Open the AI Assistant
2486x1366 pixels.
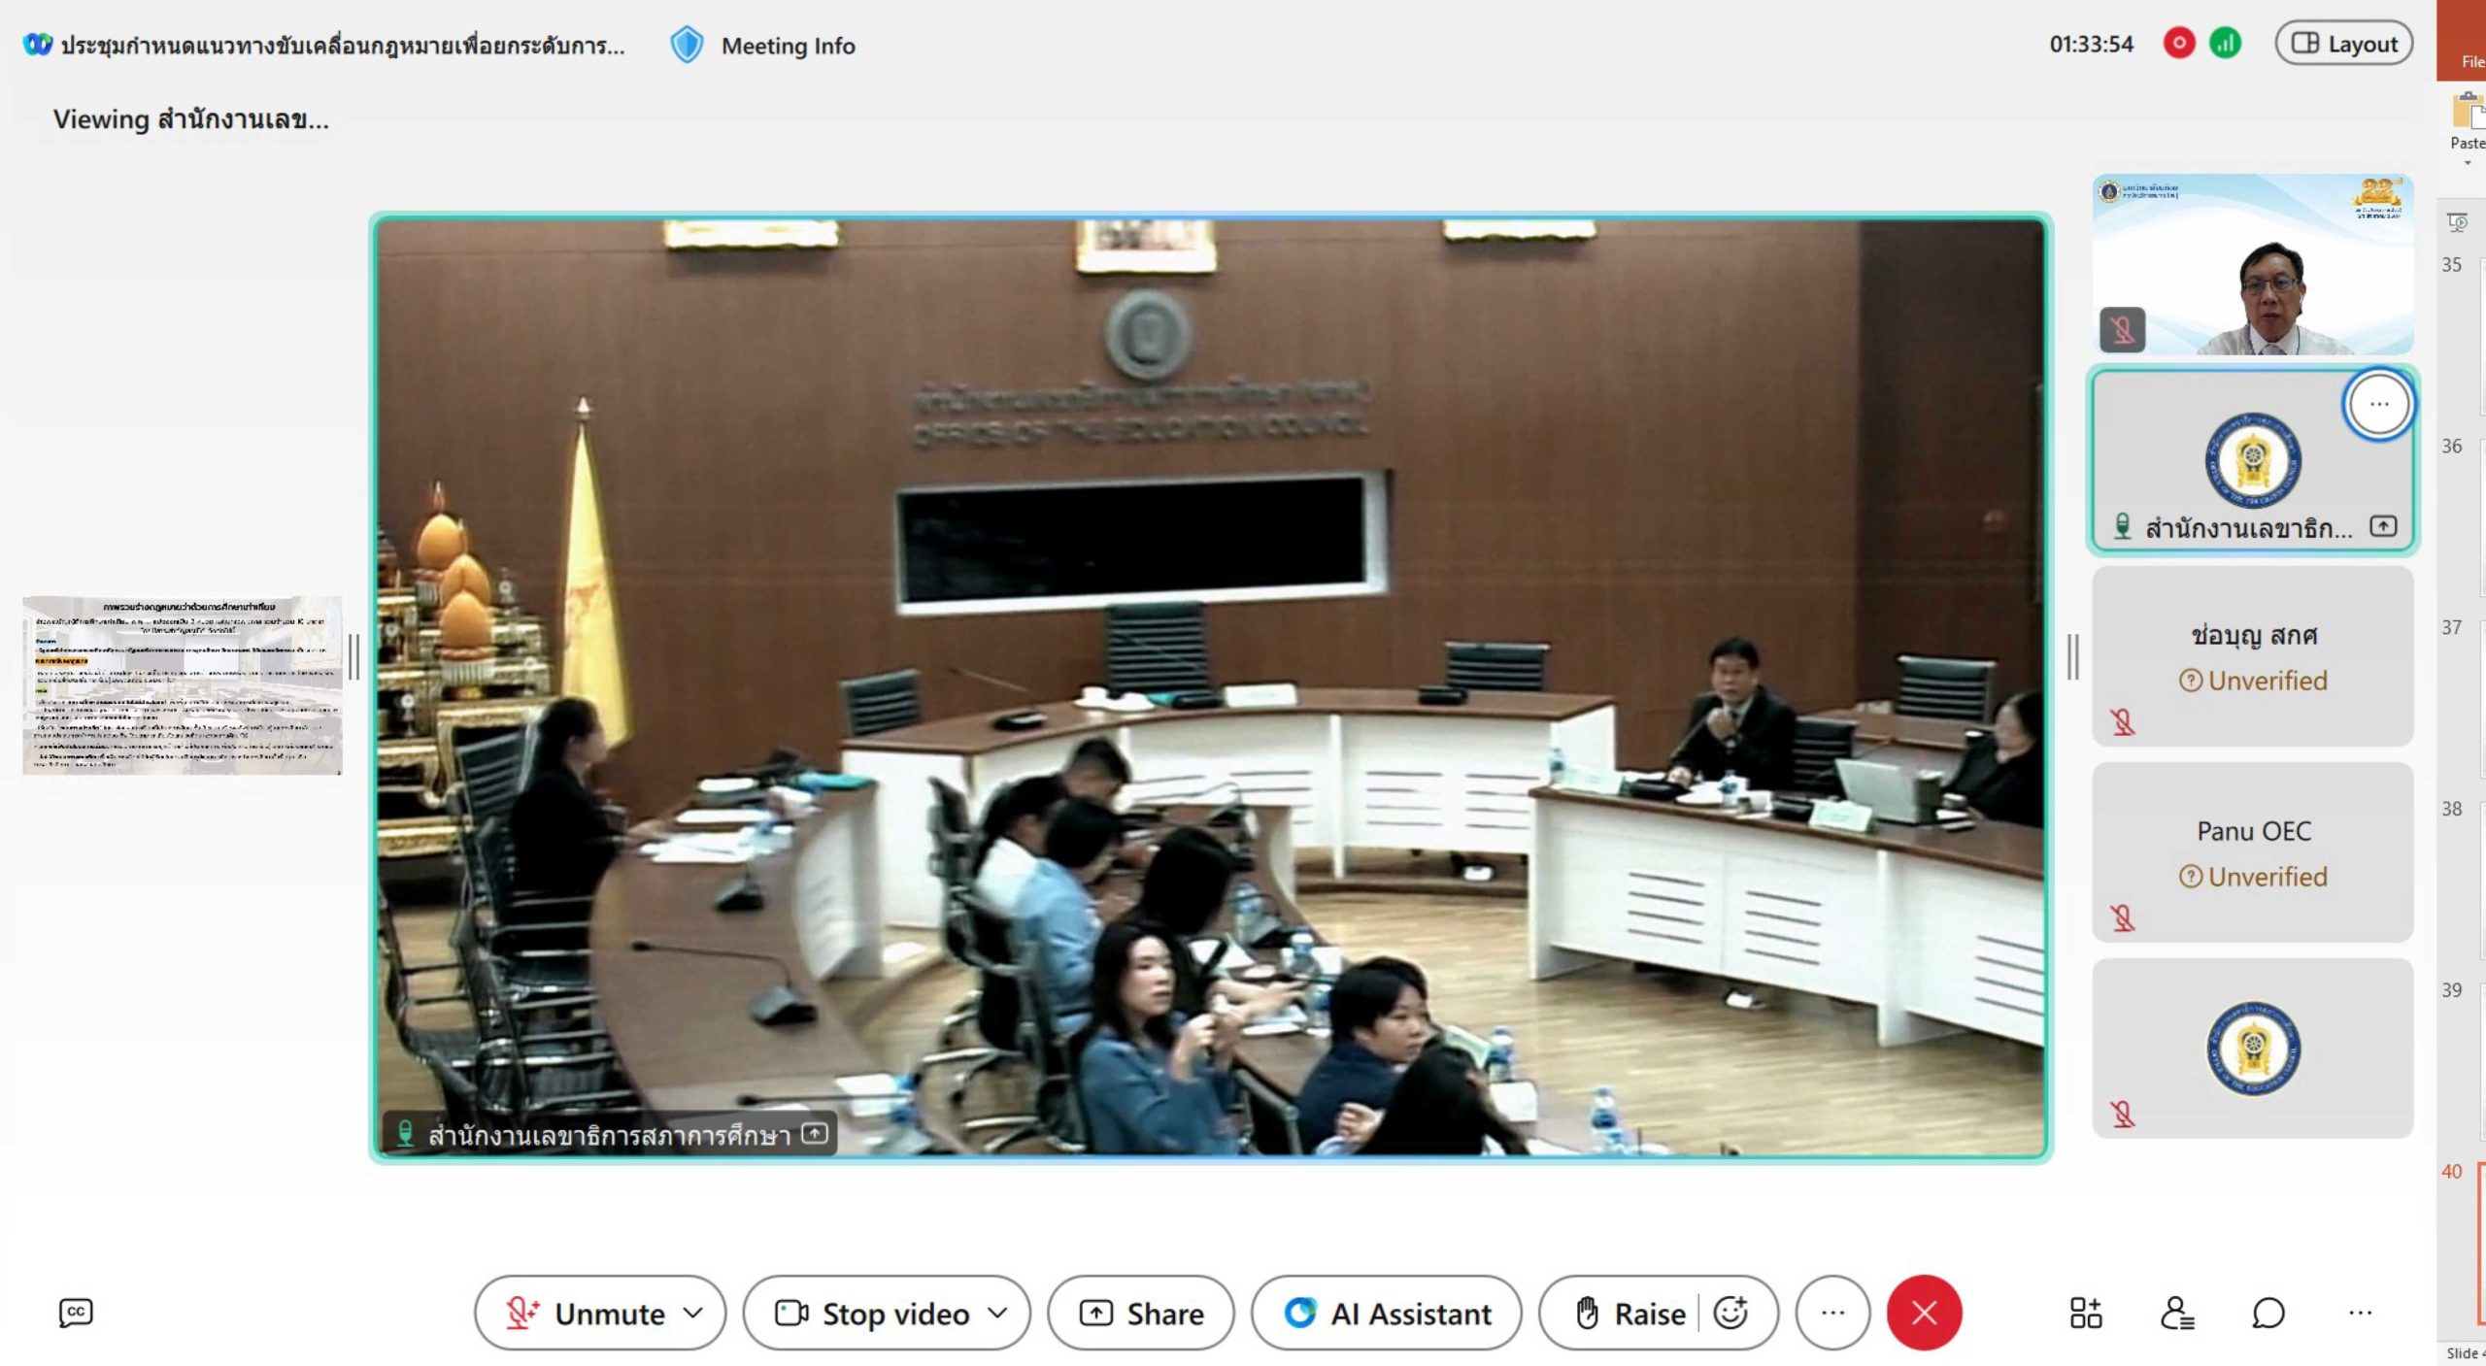pos(1387,1313)
